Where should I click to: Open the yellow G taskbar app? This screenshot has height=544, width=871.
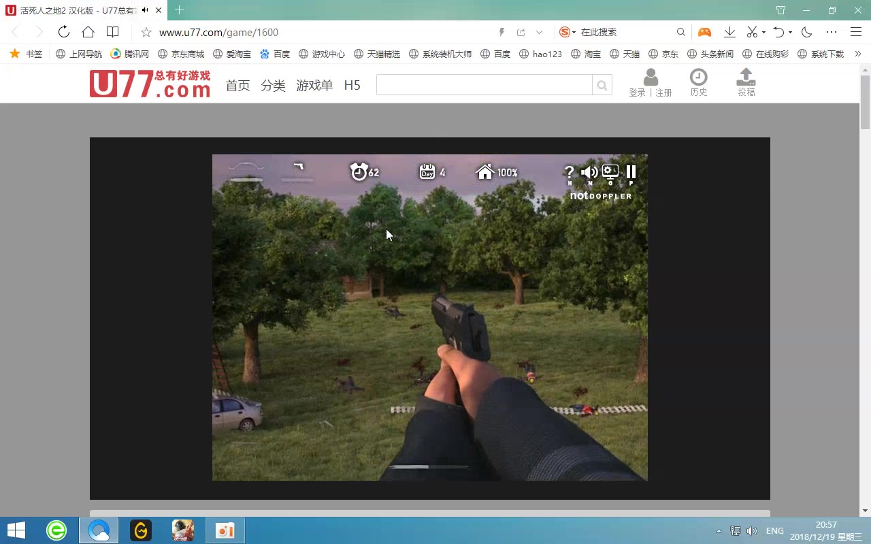141,530
